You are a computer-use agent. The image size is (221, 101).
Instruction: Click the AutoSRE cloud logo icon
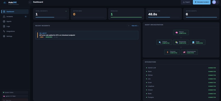click(5, 3)
